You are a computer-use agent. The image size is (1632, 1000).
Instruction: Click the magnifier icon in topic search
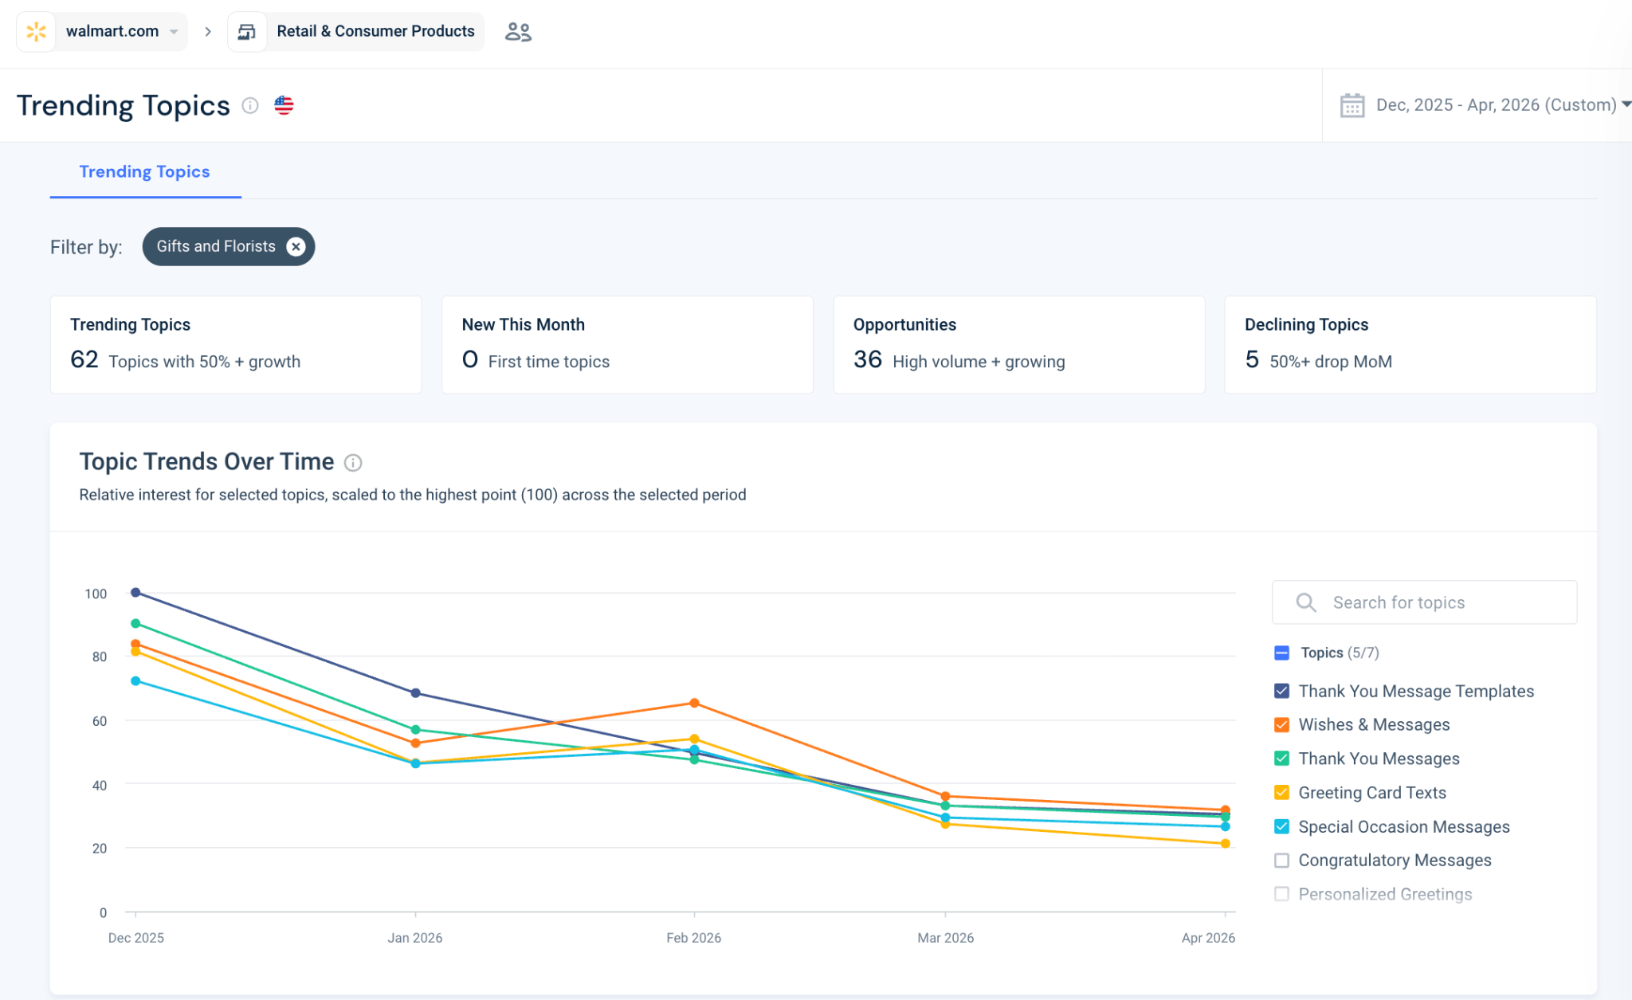1305,602
